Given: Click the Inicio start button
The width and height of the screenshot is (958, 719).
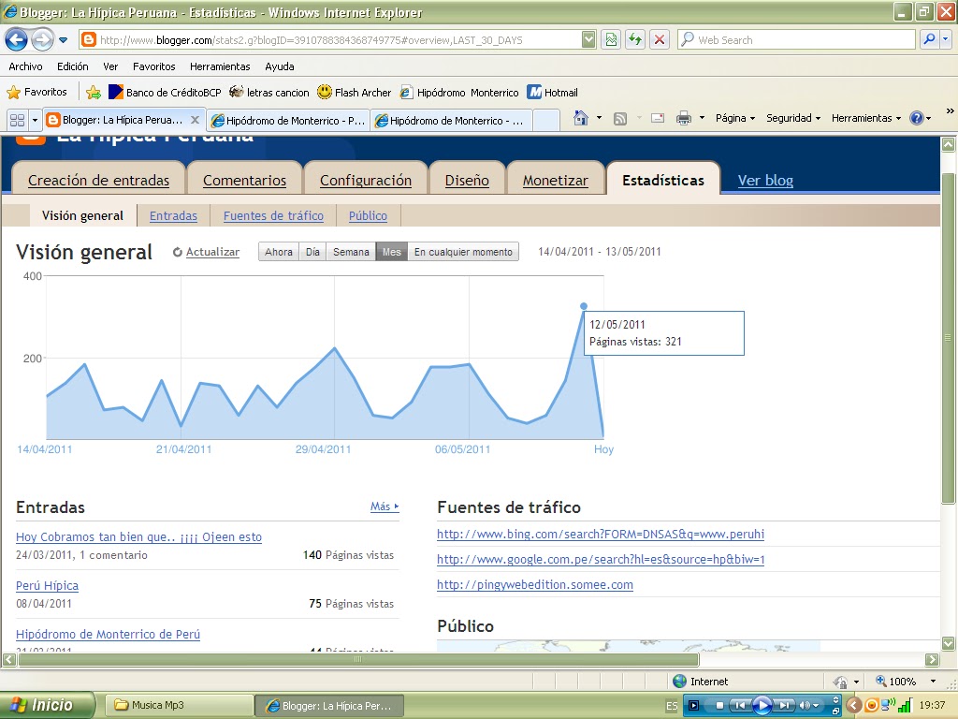Looking at the screenshot, I should (x=48, y=706).
